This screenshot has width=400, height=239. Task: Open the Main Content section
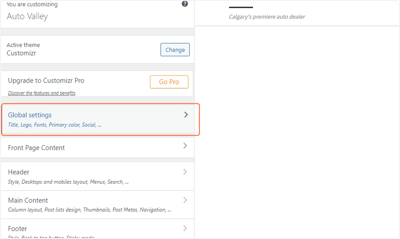(97, 205)
